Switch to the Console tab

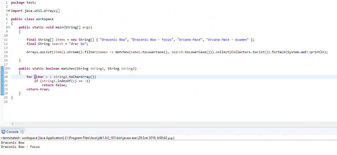tap(12, 132)
